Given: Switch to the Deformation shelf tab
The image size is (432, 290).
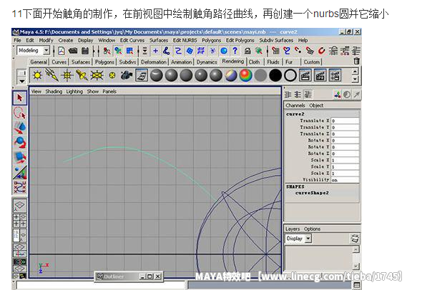Looking at the screenshot, I should click(154, 62).
